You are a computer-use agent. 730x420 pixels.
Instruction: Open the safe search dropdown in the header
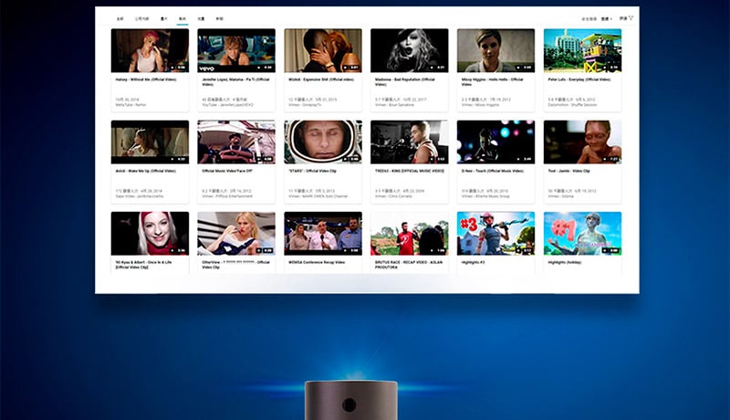click(x=606, y=19)
